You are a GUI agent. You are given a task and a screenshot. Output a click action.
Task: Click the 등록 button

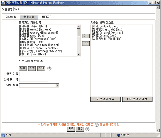(x=23, y=68)
